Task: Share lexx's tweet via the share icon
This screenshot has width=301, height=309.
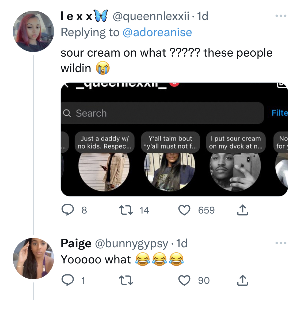Action: [243, 210]
